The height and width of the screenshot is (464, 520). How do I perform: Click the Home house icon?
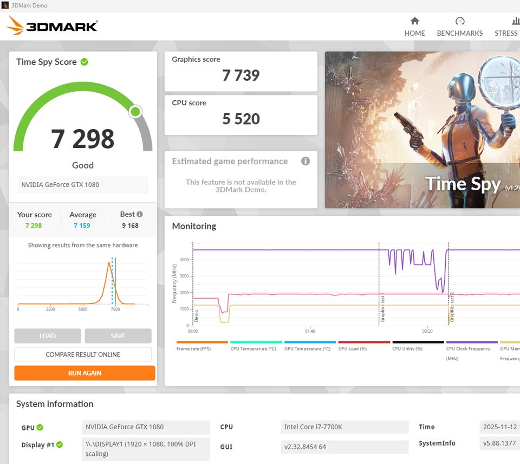(414, 21)
